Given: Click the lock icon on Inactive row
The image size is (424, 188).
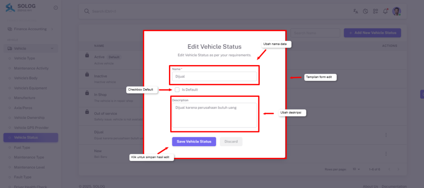Looking at the screenshot, I should click(87, 74).
